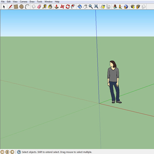Select the Orbit camera tool
This screenshot has height=154, width=154.
click(x=80, y=6)
